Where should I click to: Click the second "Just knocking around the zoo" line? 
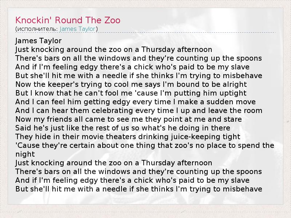tap(113, 163)
